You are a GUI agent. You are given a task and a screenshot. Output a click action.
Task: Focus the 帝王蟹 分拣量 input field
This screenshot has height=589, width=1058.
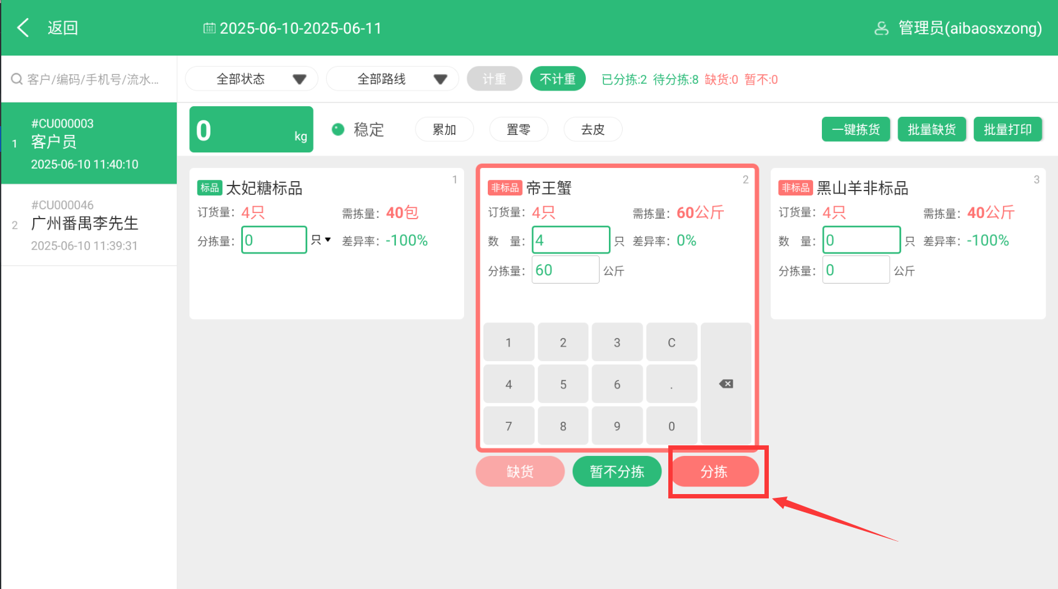pyautogui.click(x=565, y=270)
